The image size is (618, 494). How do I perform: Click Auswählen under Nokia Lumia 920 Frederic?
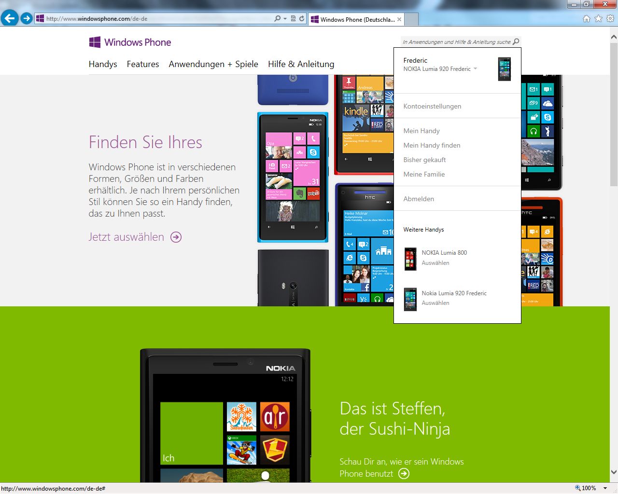pos(435,303)
